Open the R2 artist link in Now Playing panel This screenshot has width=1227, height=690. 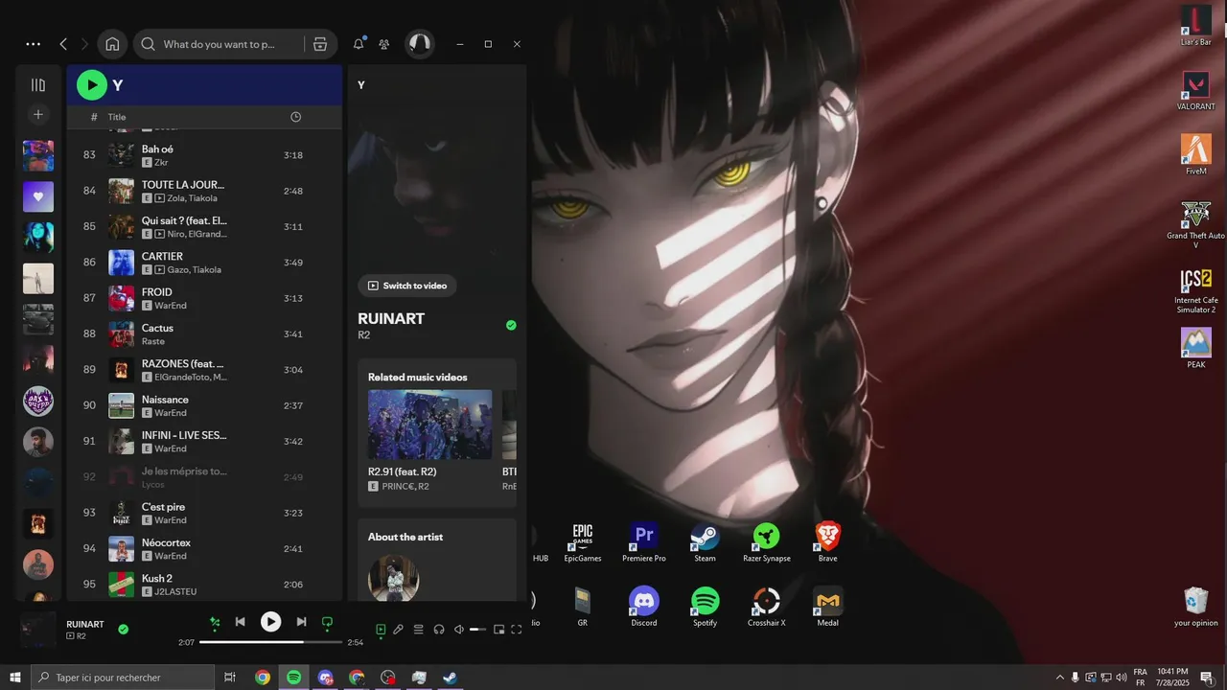pos(364,335)
